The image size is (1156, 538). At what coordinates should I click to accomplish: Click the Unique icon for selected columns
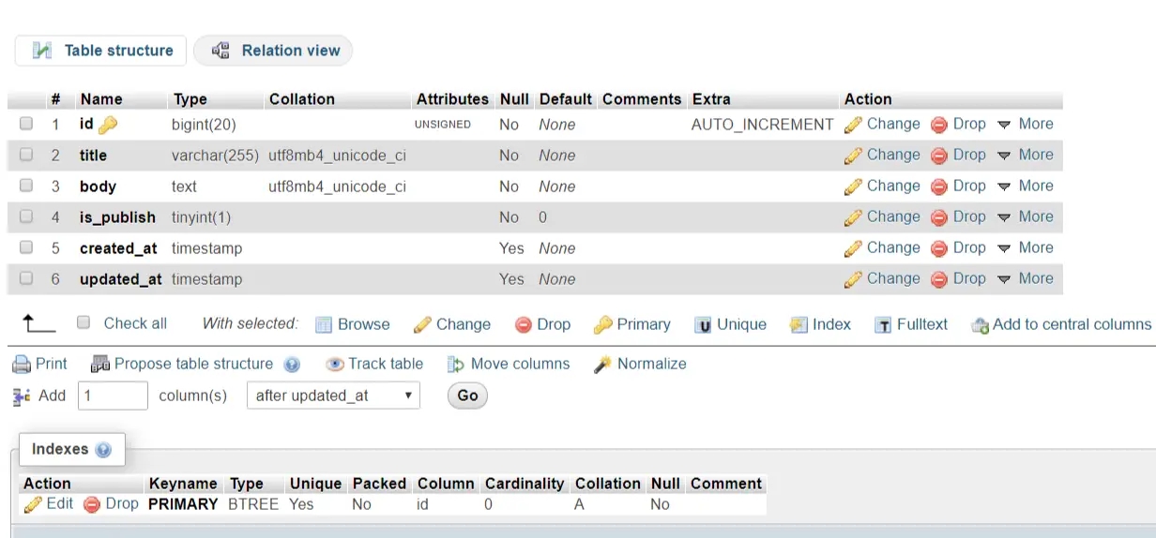pyautogui.click(x=703, y=325)
